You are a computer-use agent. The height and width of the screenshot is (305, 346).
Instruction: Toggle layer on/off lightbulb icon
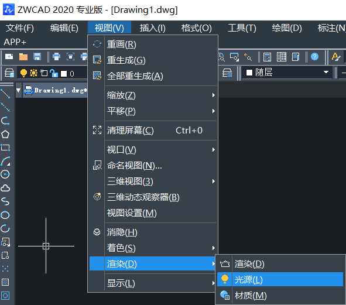23,73
